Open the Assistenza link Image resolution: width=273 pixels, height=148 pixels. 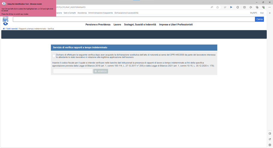(82, 13)
